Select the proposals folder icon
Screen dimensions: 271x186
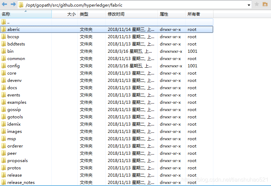[x=3, y=160]
